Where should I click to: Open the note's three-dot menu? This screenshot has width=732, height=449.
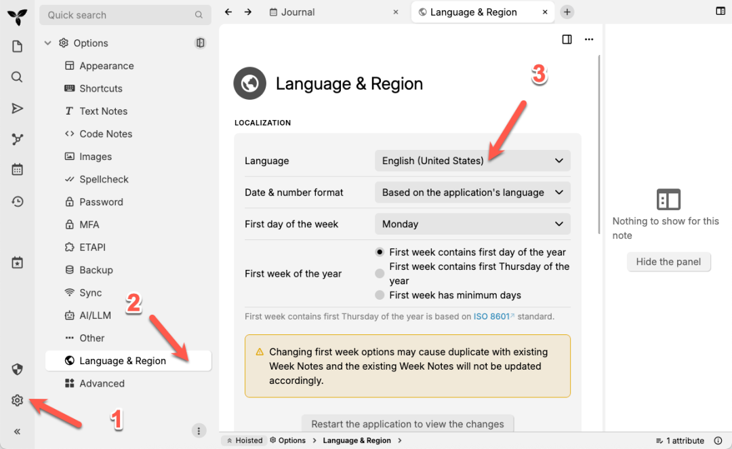coord(589,39)
